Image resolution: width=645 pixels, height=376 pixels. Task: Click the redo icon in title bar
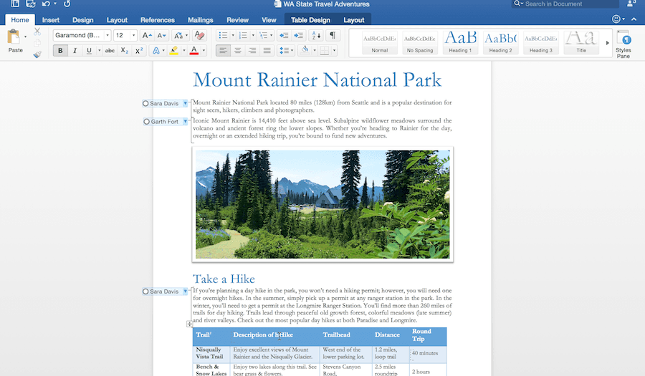pos(67,4)
